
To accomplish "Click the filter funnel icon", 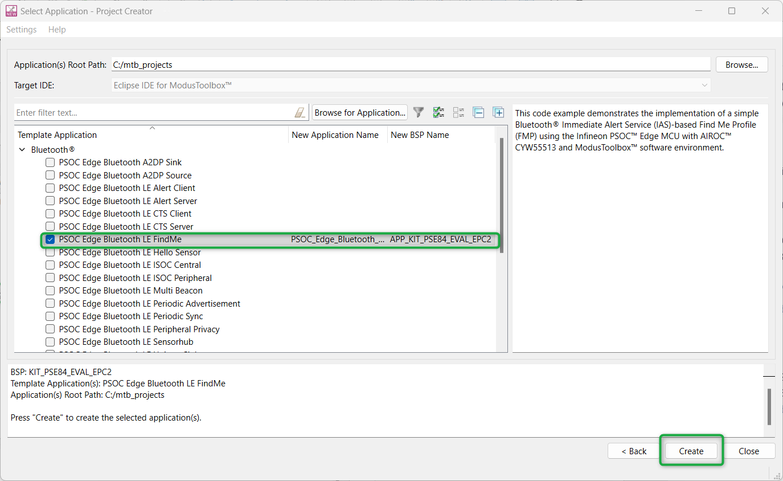I will (419, 112).
